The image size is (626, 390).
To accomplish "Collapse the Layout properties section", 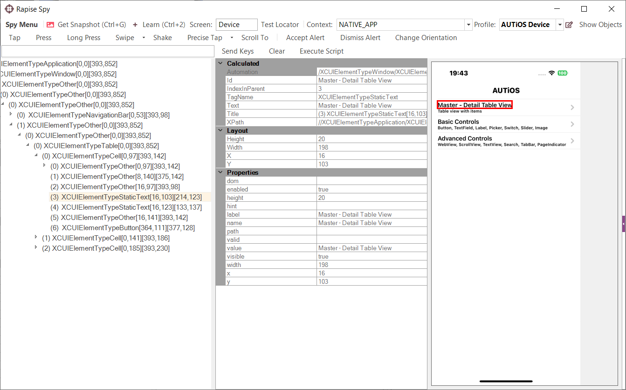I will (220, 130).
